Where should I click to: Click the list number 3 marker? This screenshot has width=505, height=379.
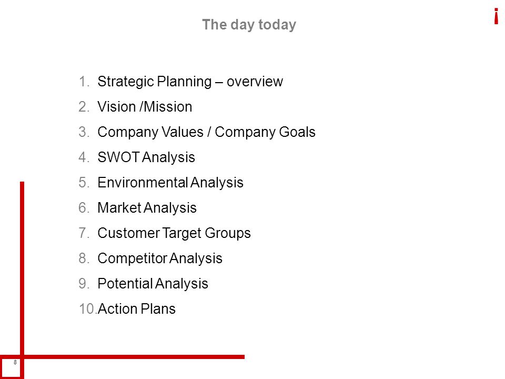84,132
